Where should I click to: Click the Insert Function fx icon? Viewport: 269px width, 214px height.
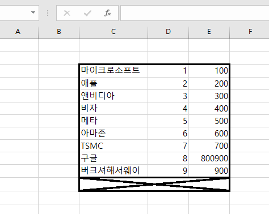(108, 13)
